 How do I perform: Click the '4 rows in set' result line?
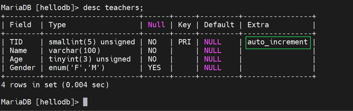(x=55, y=85)
